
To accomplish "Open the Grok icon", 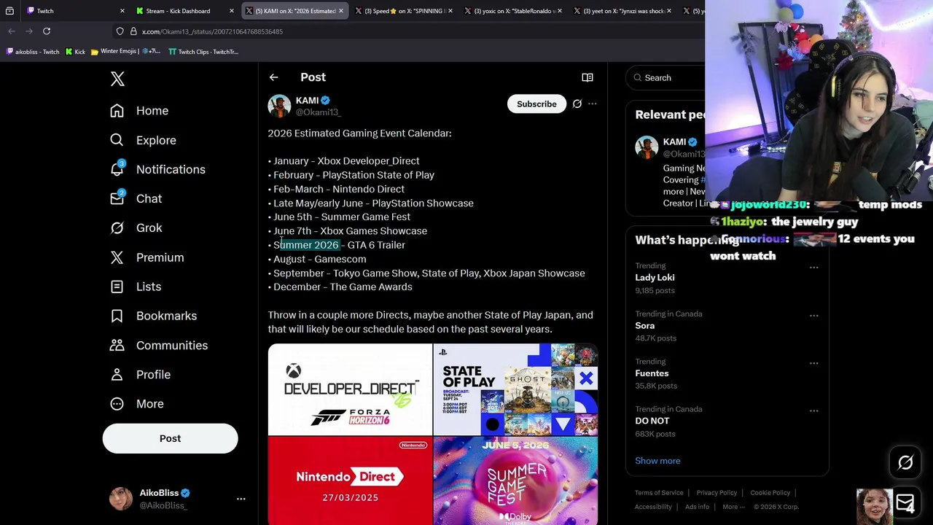I will (117, 227).
